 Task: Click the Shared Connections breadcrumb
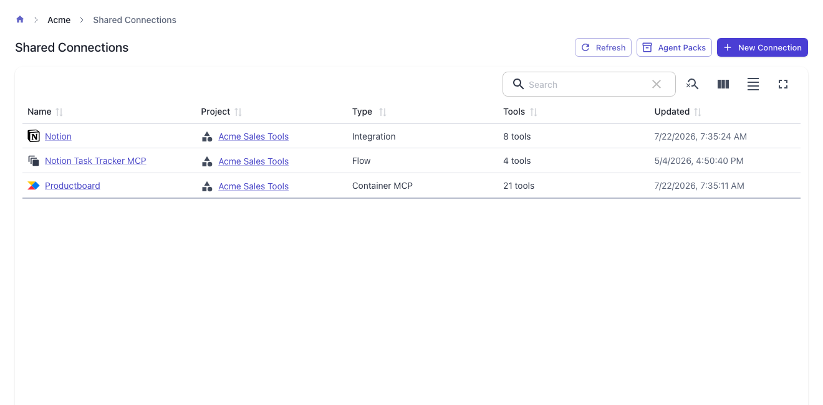(135, 20)
